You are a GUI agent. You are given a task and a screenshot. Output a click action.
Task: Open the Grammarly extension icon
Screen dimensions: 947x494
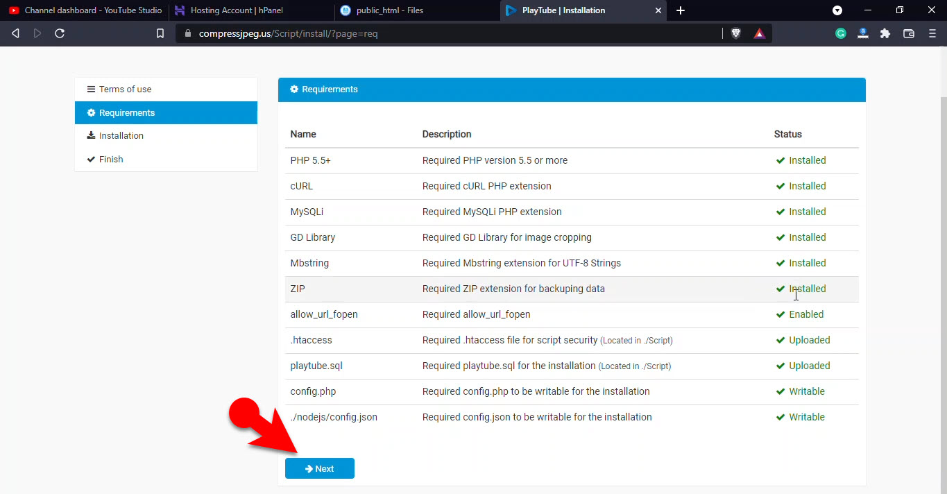pyautogui.click(x=841, y=33)
